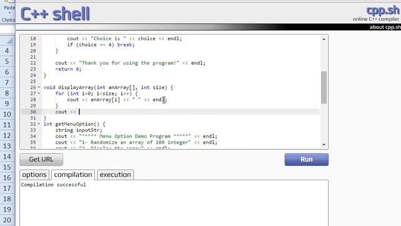Click the 'Menu Option Demo Program' string
Screen dimensions: 401x226
(135, 136)
